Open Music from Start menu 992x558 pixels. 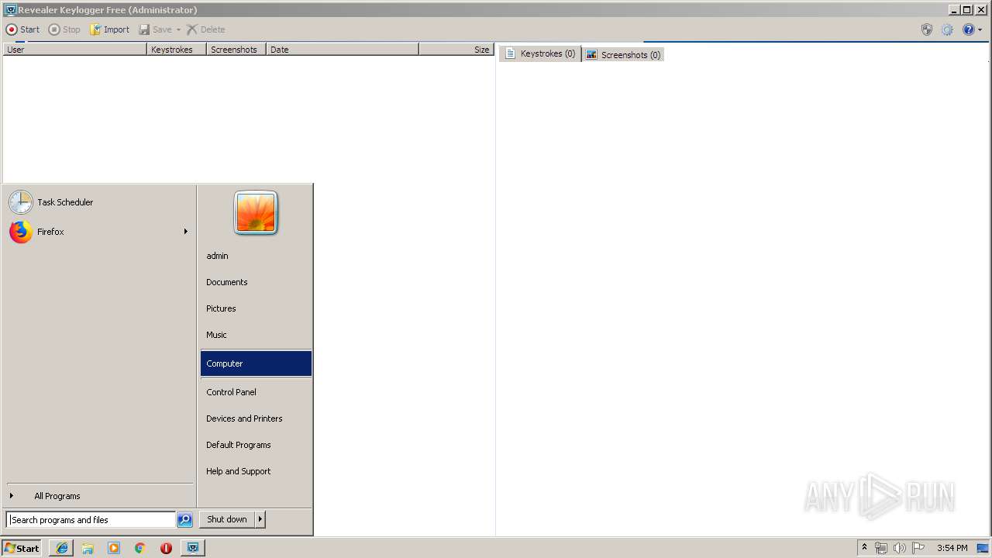pyautogui.click(x=256, y=335)
